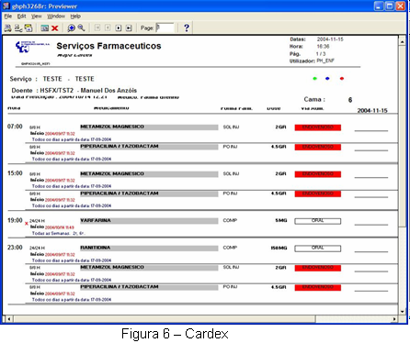This screenshot has width=410, height=343.
Task: Click the third toolbar icon beside Page Setup
Action: click(x=28, y=28)
